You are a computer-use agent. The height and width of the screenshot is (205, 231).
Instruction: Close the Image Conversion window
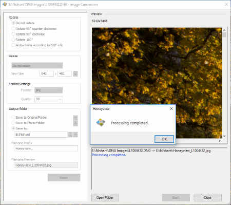tap(226, 4)
